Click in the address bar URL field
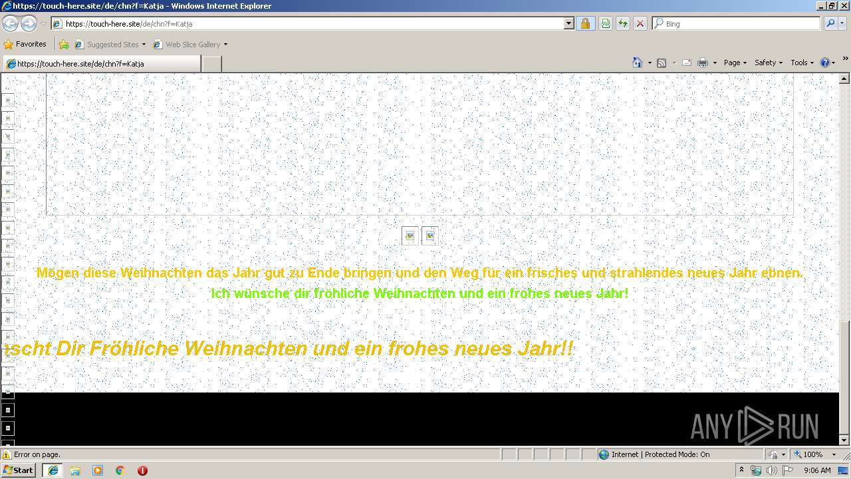Image resolution: width=851 pixels, height=479 pixels. click(x=313, y=23)
